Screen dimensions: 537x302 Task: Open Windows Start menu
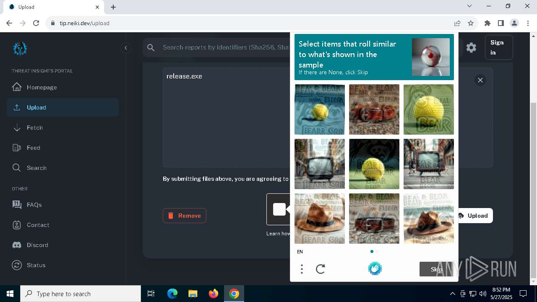[10, 294]
